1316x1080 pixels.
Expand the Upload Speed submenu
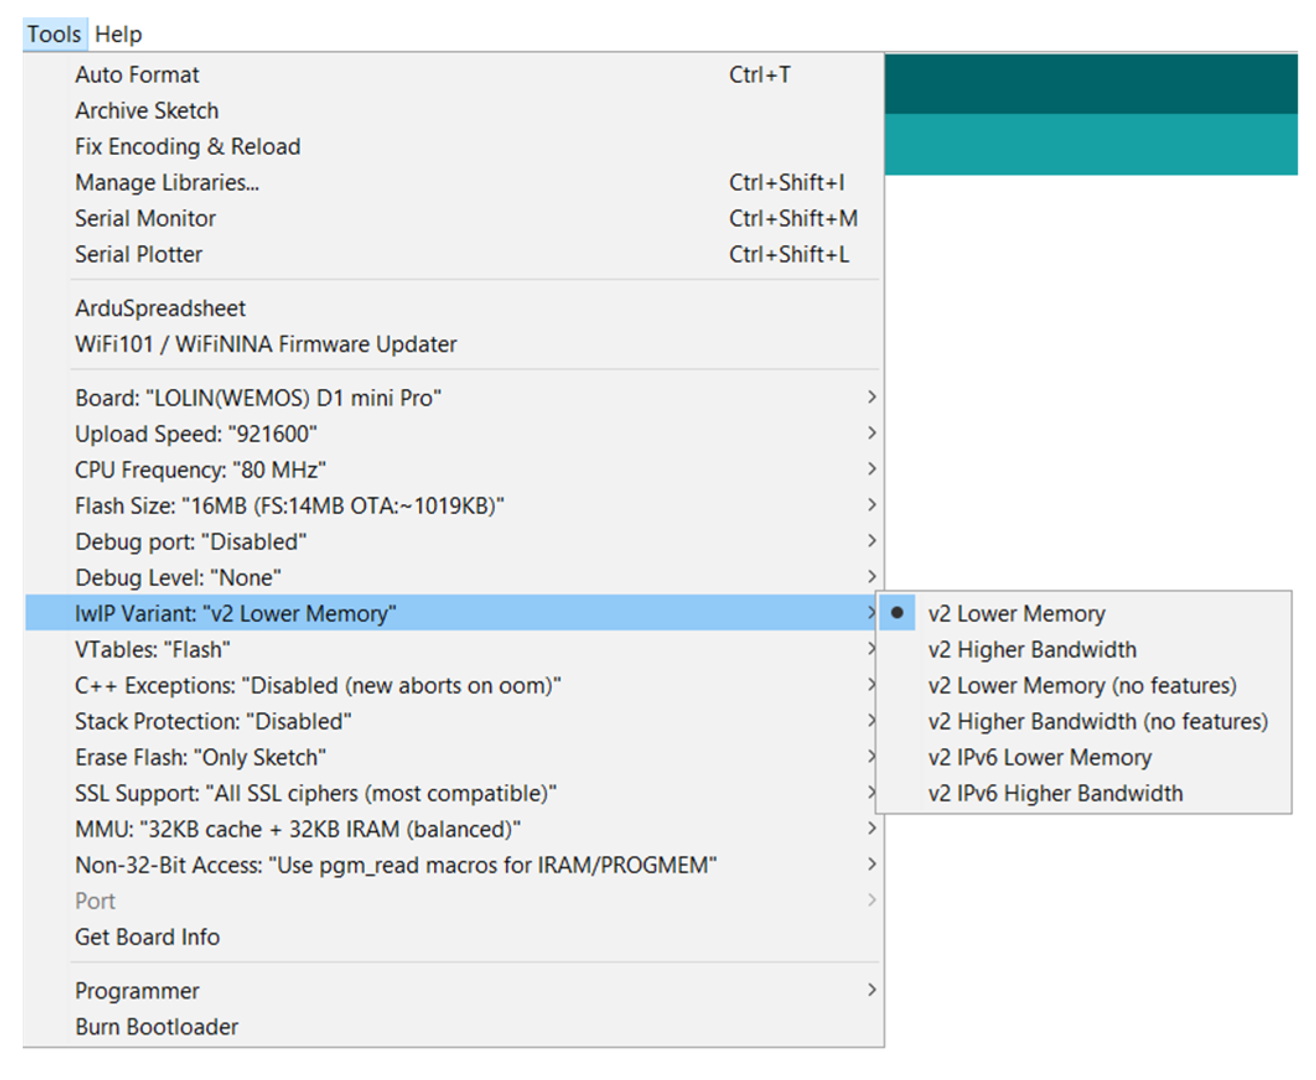(195, 433)
